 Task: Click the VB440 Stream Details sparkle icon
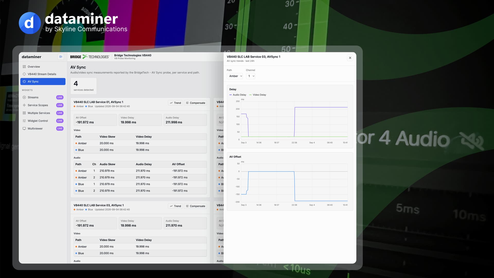pos(24,74)
